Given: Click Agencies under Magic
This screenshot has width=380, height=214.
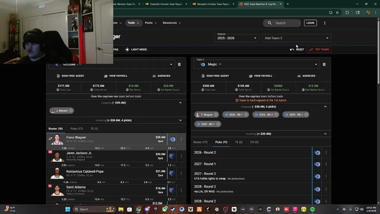Looking at the screenshot, I should (x=306, y=76).
